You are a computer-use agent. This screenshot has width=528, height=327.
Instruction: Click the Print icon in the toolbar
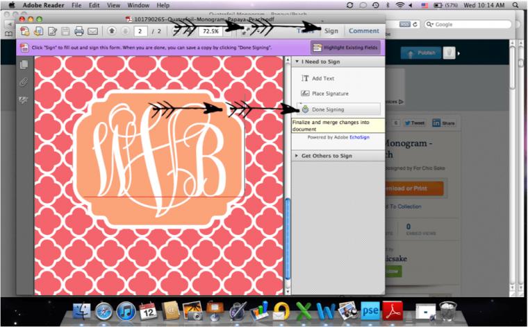(79, 31)
